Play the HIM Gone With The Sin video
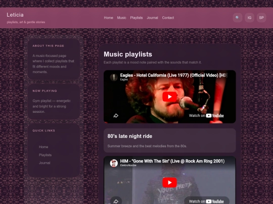This screenshot has width=273, height=204. point(170,182)
